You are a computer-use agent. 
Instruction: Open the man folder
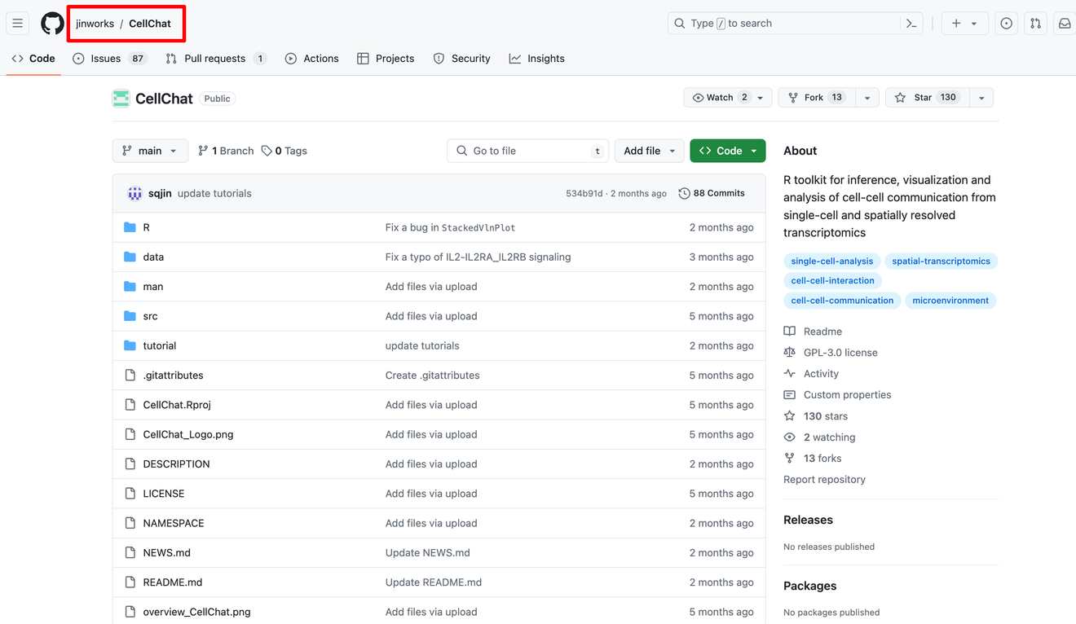(x=153, y=287)
